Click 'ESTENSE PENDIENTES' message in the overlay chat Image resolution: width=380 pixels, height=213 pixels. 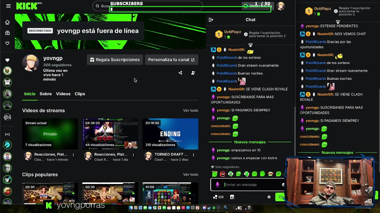339,26
